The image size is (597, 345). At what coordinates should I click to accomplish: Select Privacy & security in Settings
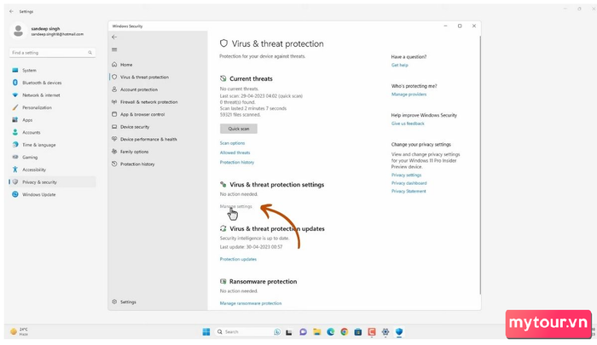click(52, 182)
